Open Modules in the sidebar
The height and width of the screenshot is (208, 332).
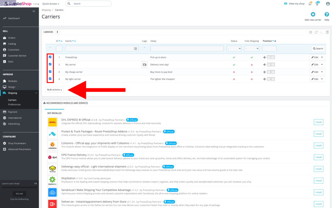13,81
